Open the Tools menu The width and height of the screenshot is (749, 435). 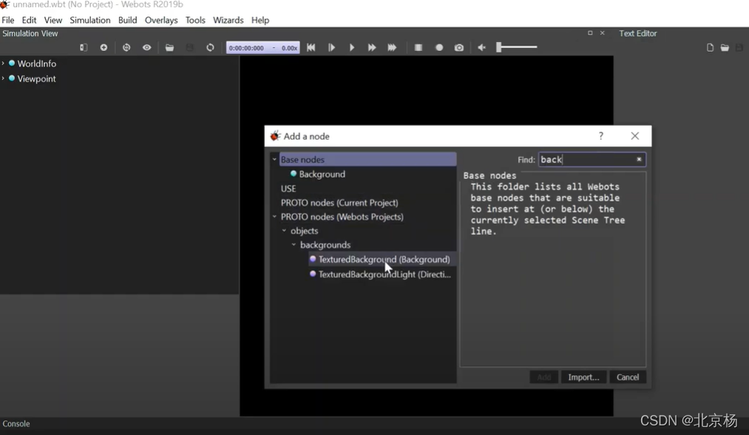pos(195,20)
